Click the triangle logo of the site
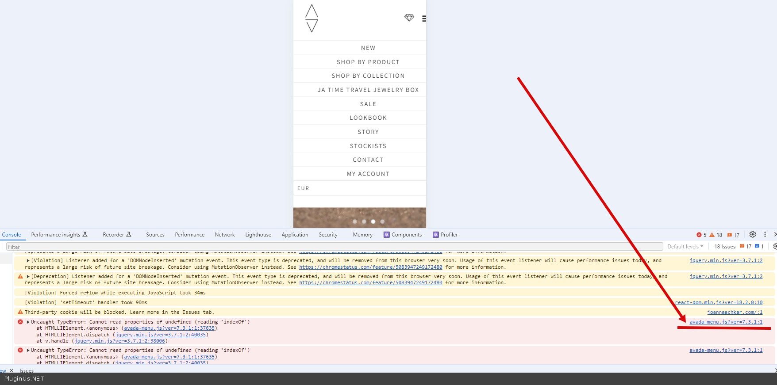This screenshot has height=385, width=777. click(312, 19)
